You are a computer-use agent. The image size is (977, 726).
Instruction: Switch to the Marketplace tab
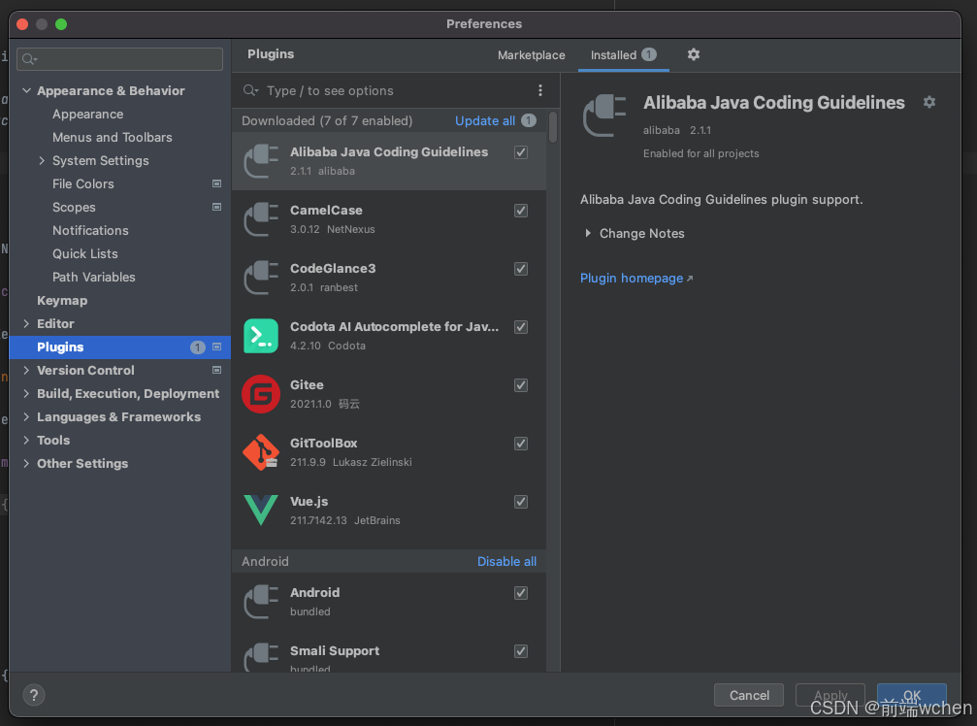click(531, 55)
